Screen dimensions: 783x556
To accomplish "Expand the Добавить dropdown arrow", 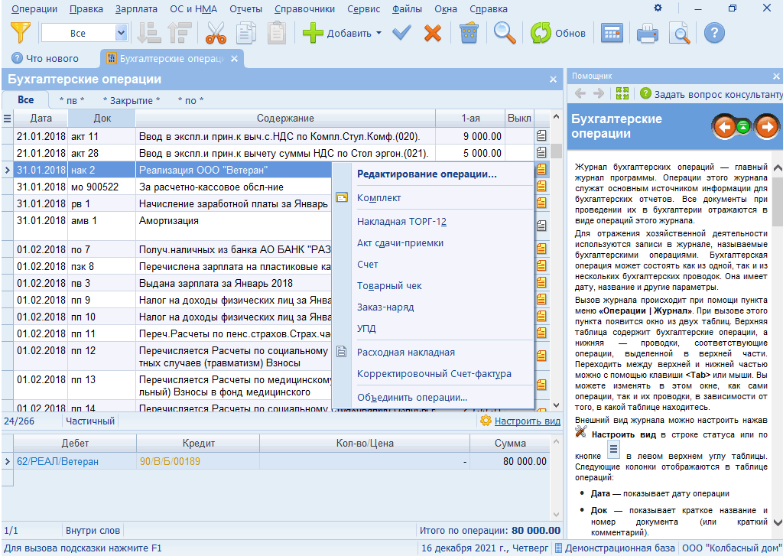I will [379, 34].
